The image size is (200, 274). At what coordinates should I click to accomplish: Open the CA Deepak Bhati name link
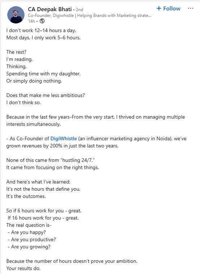pos(50,9)
